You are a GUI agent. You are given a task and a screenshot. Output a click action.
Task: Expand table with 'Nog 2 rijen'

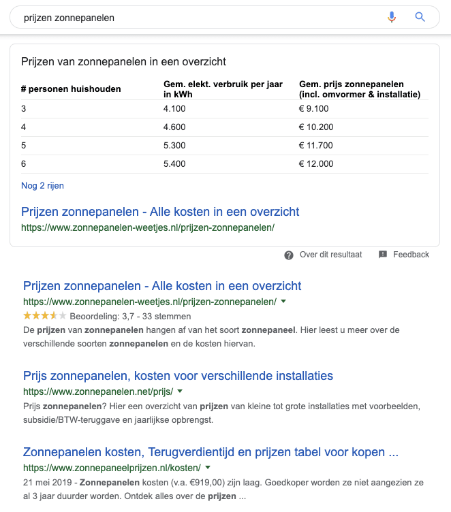(x=42, y=185)
